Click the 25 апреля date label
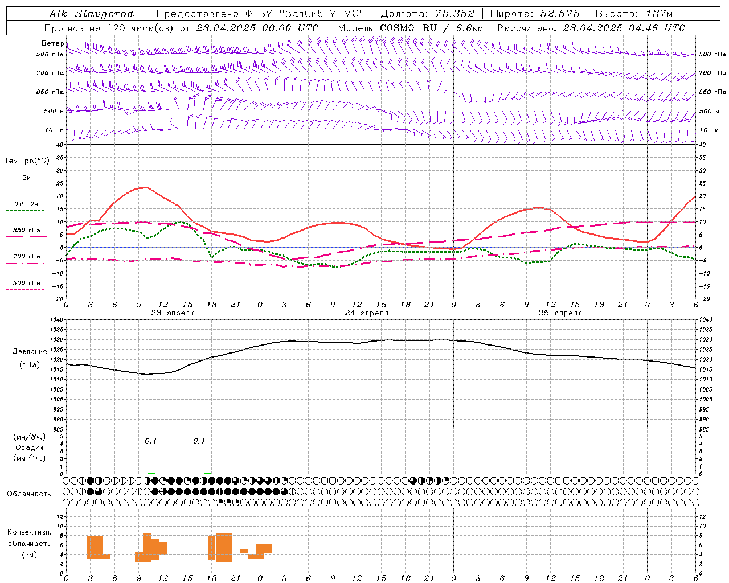729x583 pixels. tap(560, 313)
